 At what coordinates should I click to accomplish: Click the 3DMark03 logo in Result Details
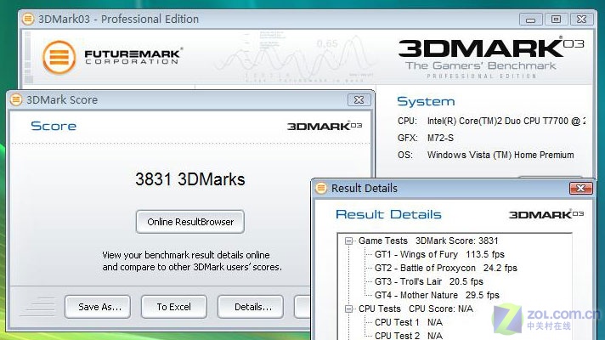(546, 214)
